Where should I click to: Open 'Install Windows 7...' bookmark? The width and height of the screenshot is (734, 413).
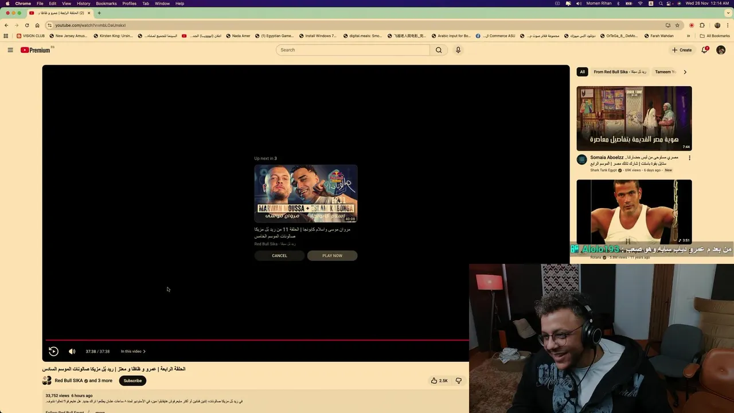[x=317, y=36]
